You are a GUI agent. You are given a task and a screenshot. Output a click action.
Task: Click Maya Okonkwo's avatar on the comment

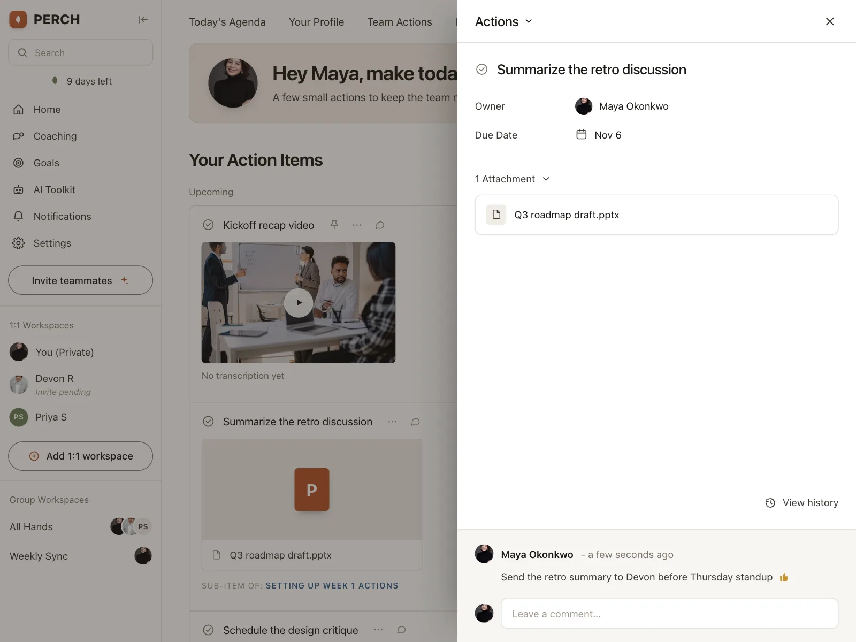(484, 554)
